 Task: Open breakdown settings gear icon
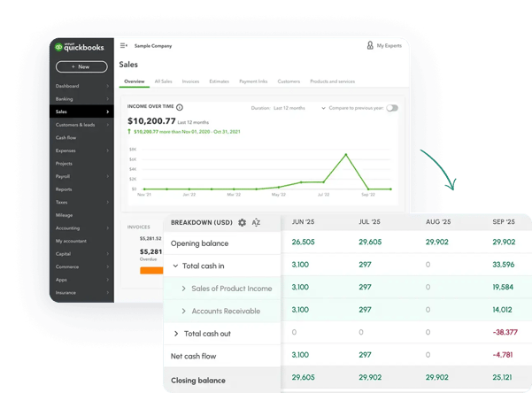point(242,223)
